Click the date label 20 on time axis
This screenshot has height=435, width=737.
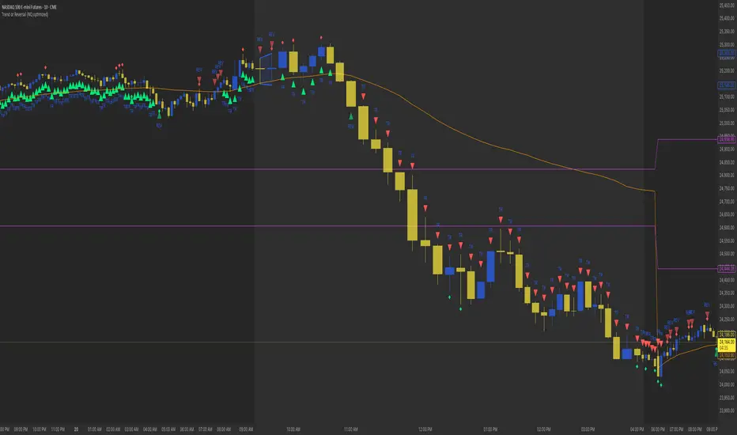[76, 429]
